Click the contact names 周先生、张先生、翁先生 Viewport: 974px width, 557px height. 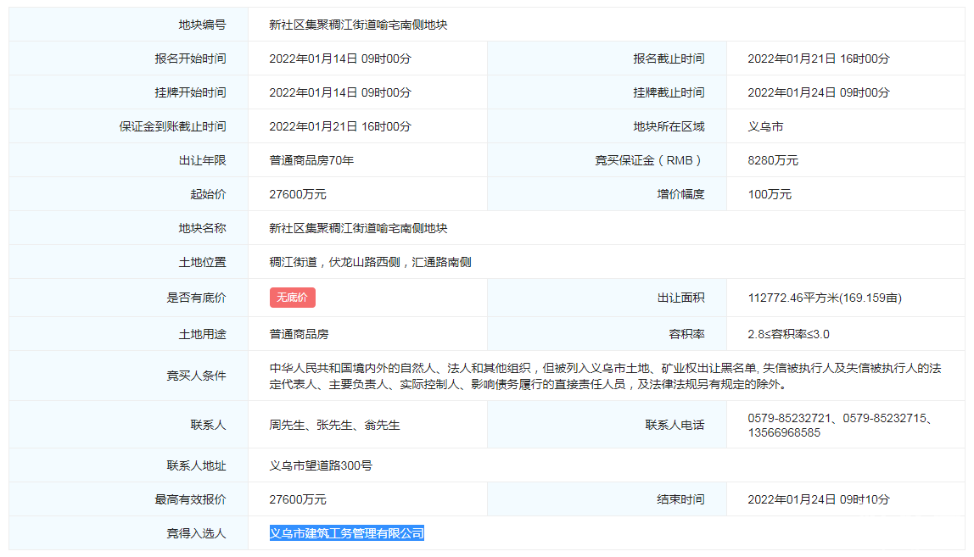334,425
